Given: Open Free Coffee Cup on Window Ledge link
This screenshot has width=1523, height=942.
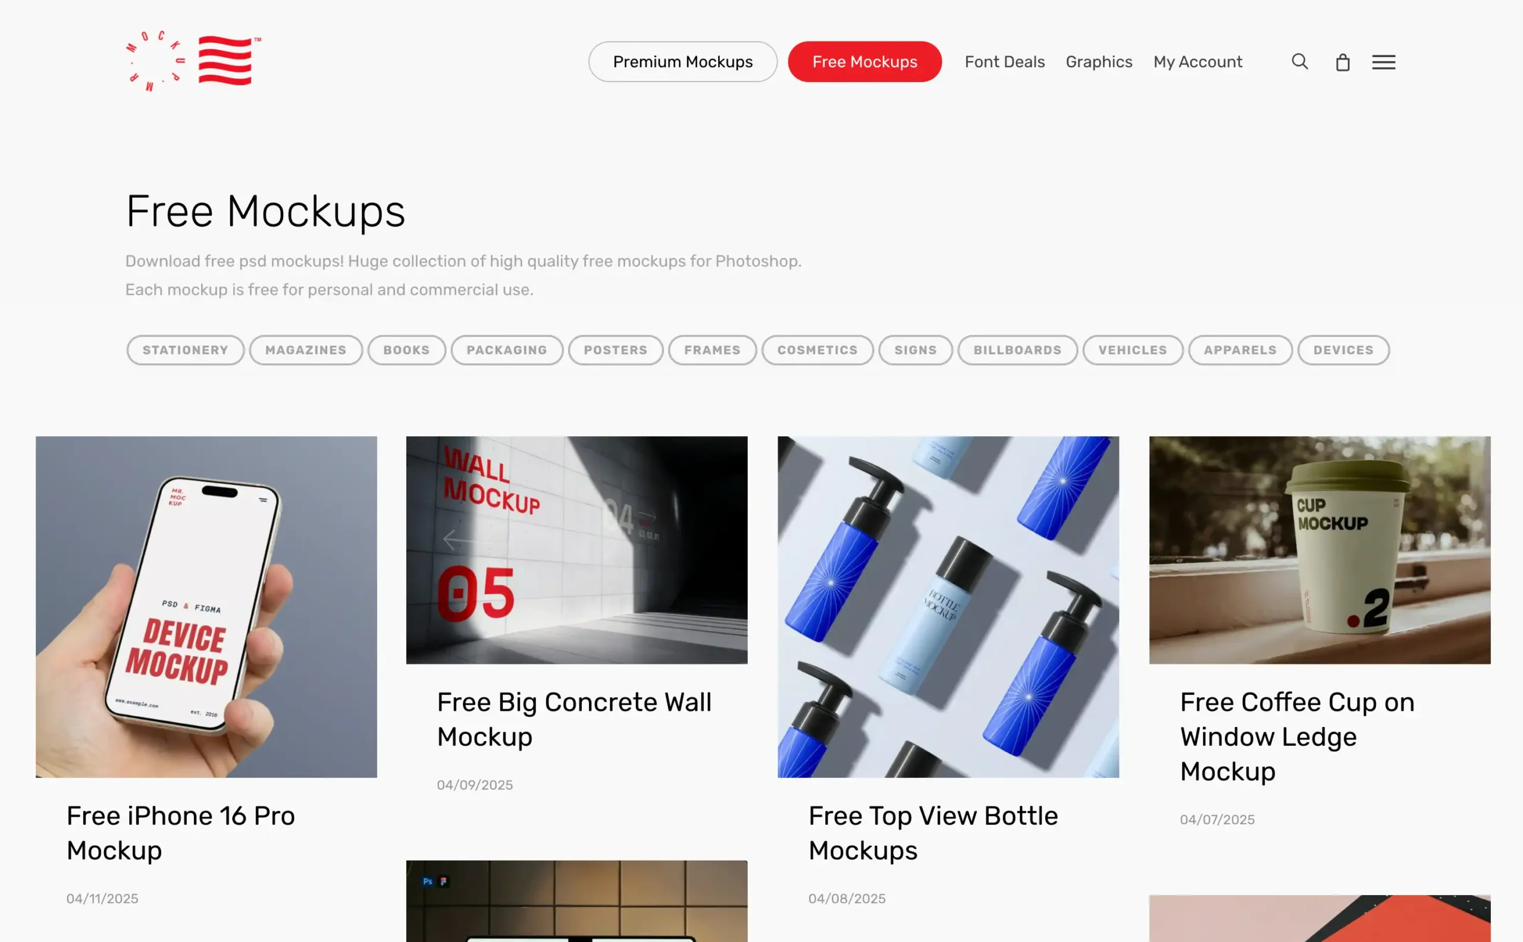Looking at the screenshot, I should [1296, 736].
